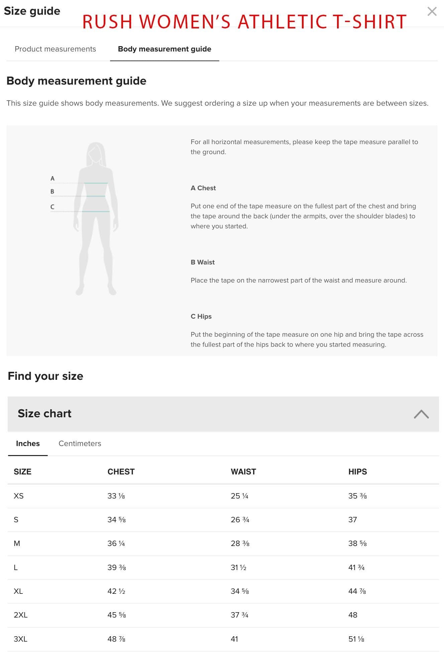Switch the chart units to Centimeters
This screenshot has height=656, width=444.
pyautogui.click(x=80, y=444)
